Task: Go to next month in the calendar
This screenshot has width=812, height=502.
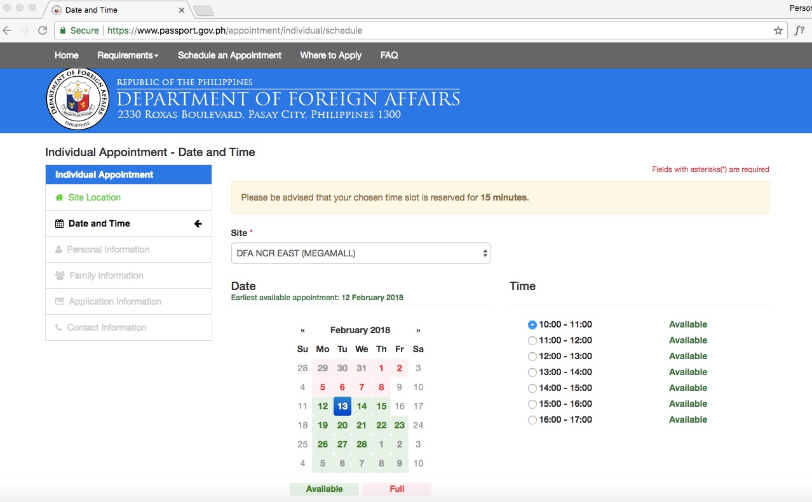Action: click(417, 330)
